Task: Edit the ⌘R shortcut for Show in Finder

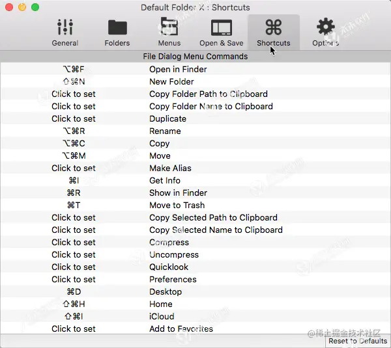Action: tap(74, 193)
